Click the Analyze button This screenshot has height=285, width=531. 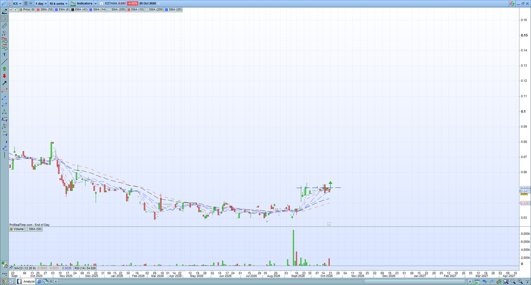pyautogui.click(x=25, y=281)
